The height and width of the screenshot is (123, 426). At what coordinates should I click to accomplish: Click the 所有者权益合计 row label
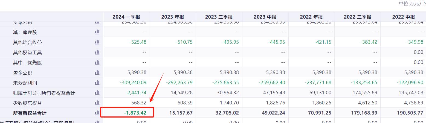30,113
